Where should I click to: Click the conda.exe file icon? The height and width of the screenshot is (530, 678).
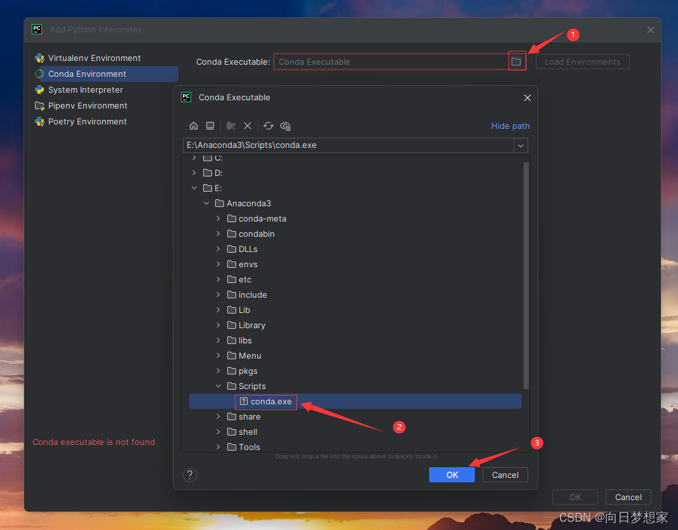(244, 402)
